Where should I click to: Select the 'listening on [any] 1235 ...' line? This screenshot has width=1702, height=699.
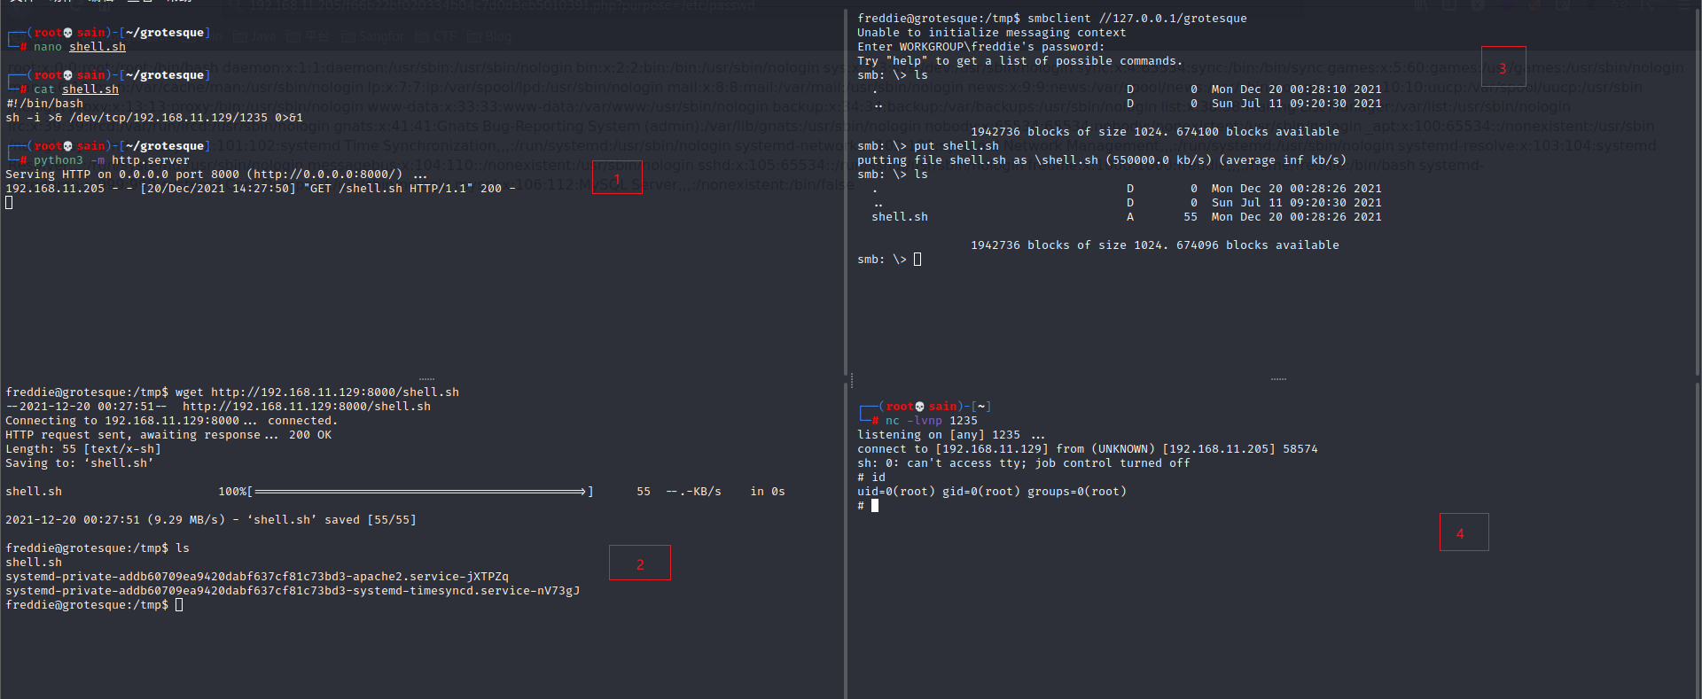(951, 435)
